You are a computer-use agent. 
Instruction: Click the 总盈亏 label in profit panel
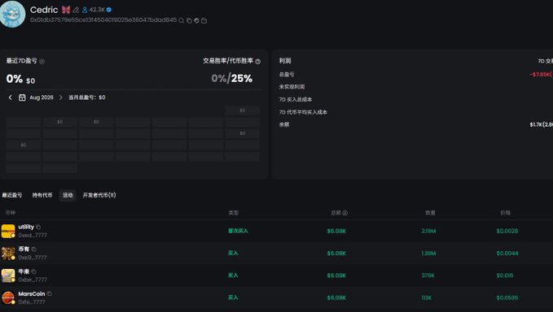[287, 75]
